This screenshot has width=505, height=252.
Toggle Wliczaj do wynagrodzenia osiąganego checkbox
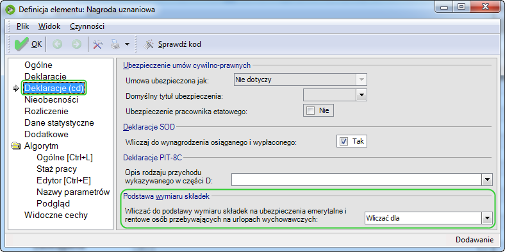[x=344, y=142]
